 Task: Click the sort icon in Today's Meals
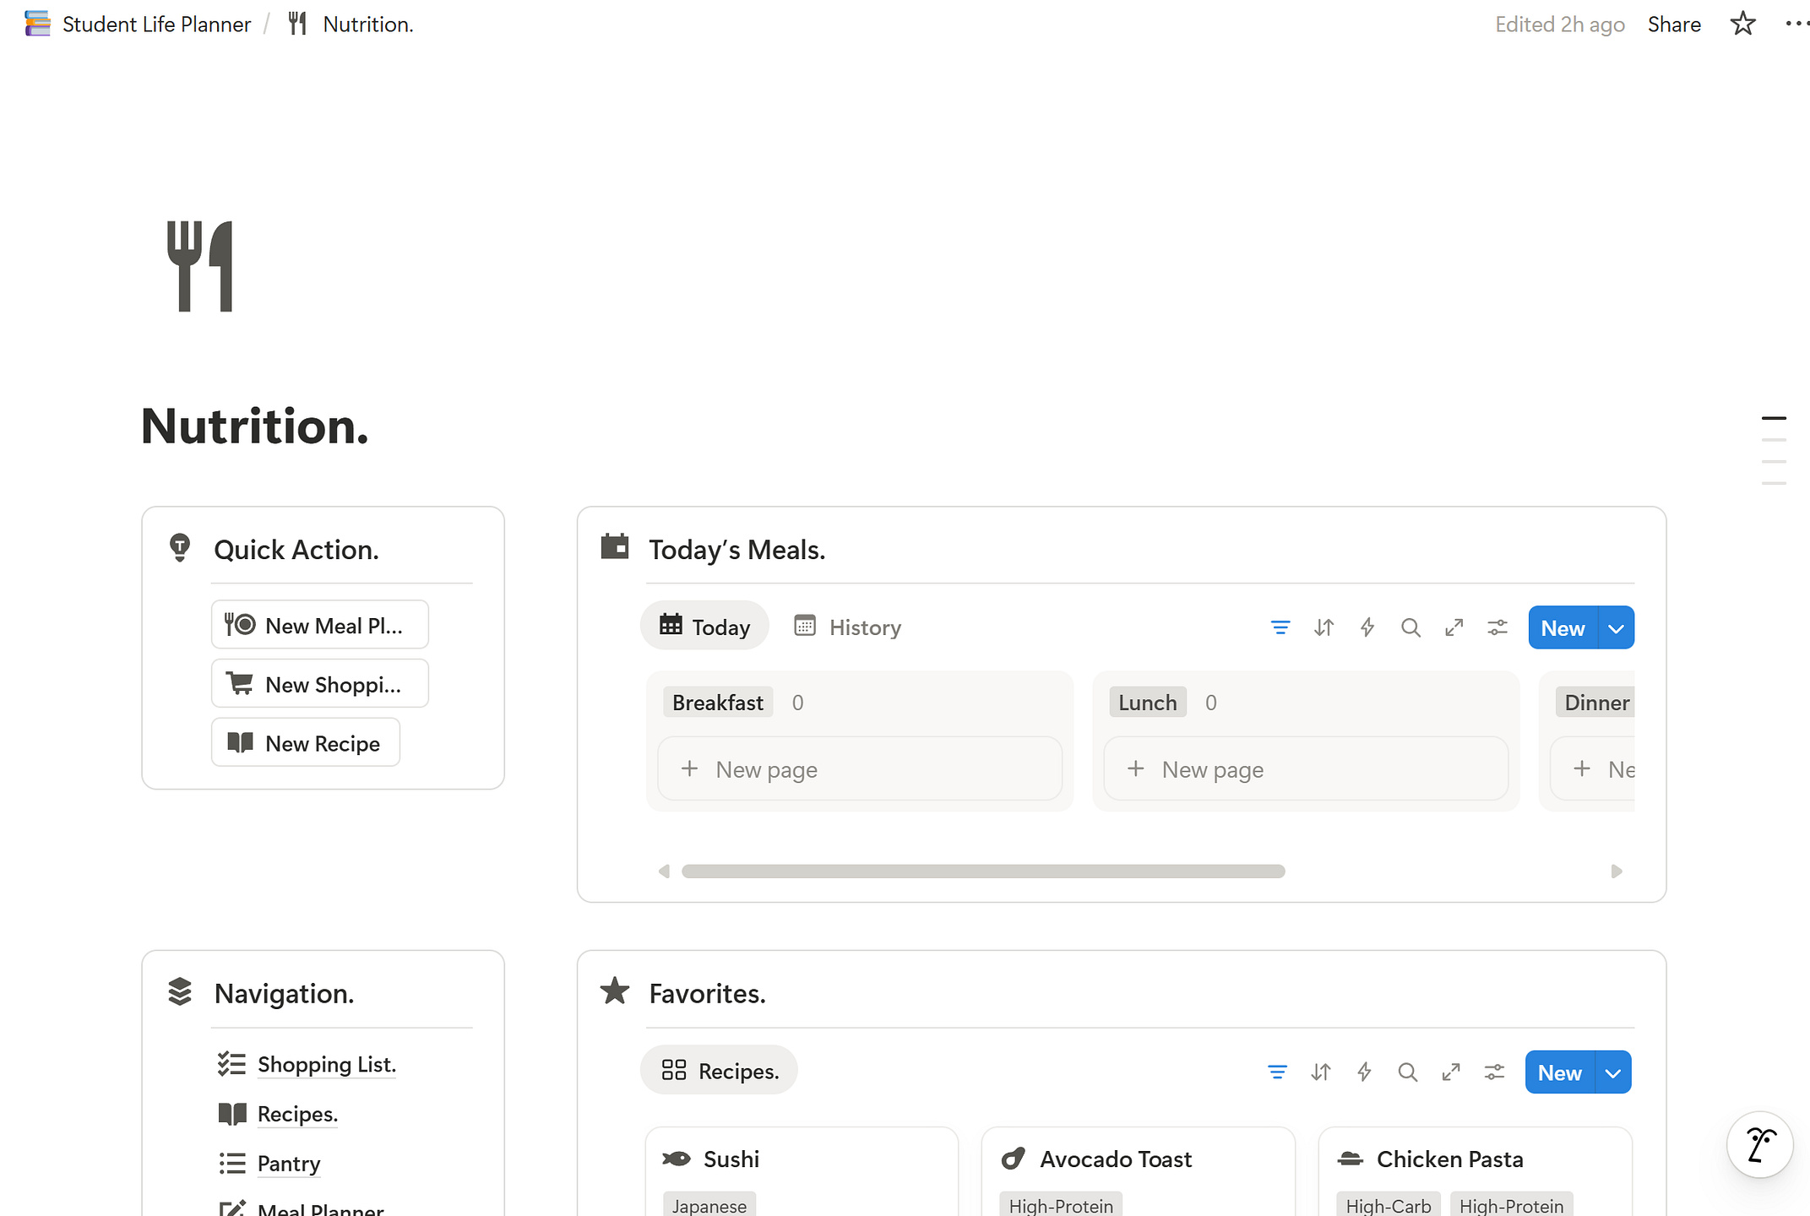[1324, 627]
